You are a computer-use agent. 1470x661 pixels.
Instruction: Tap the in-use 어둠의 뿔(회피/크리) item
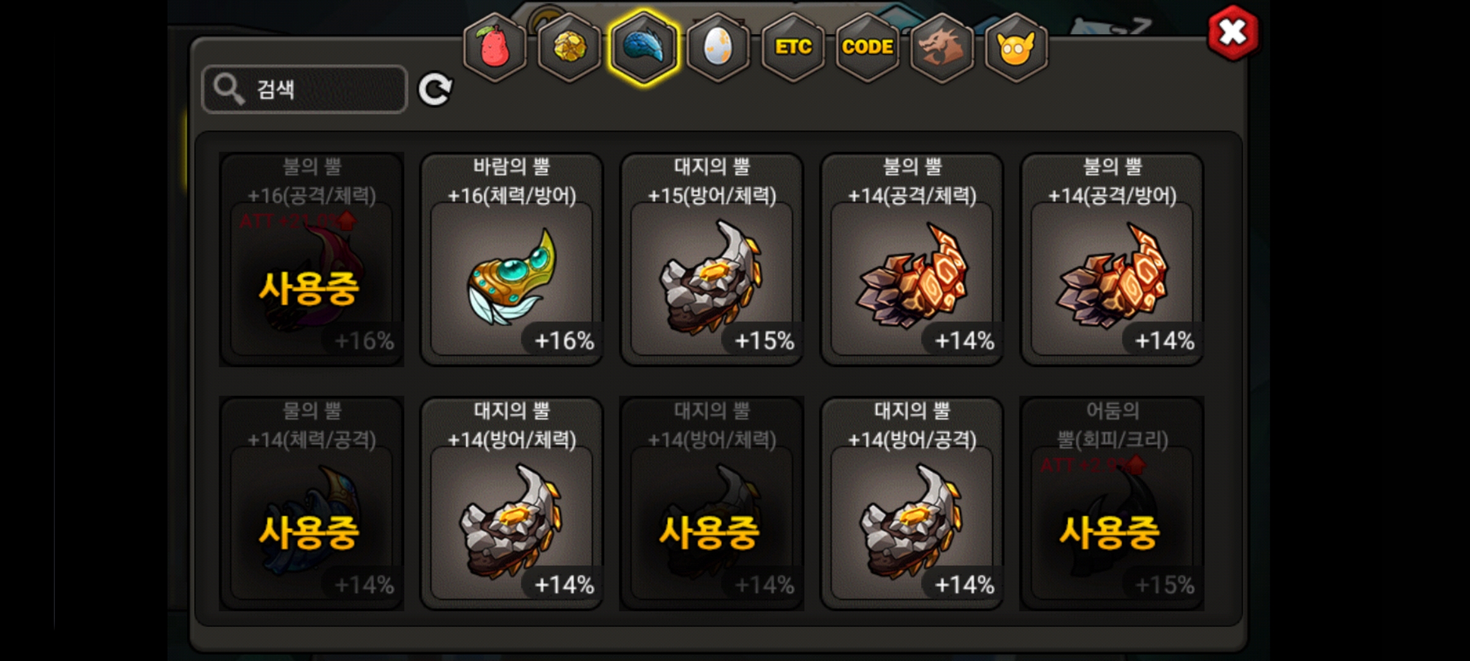1112,504
